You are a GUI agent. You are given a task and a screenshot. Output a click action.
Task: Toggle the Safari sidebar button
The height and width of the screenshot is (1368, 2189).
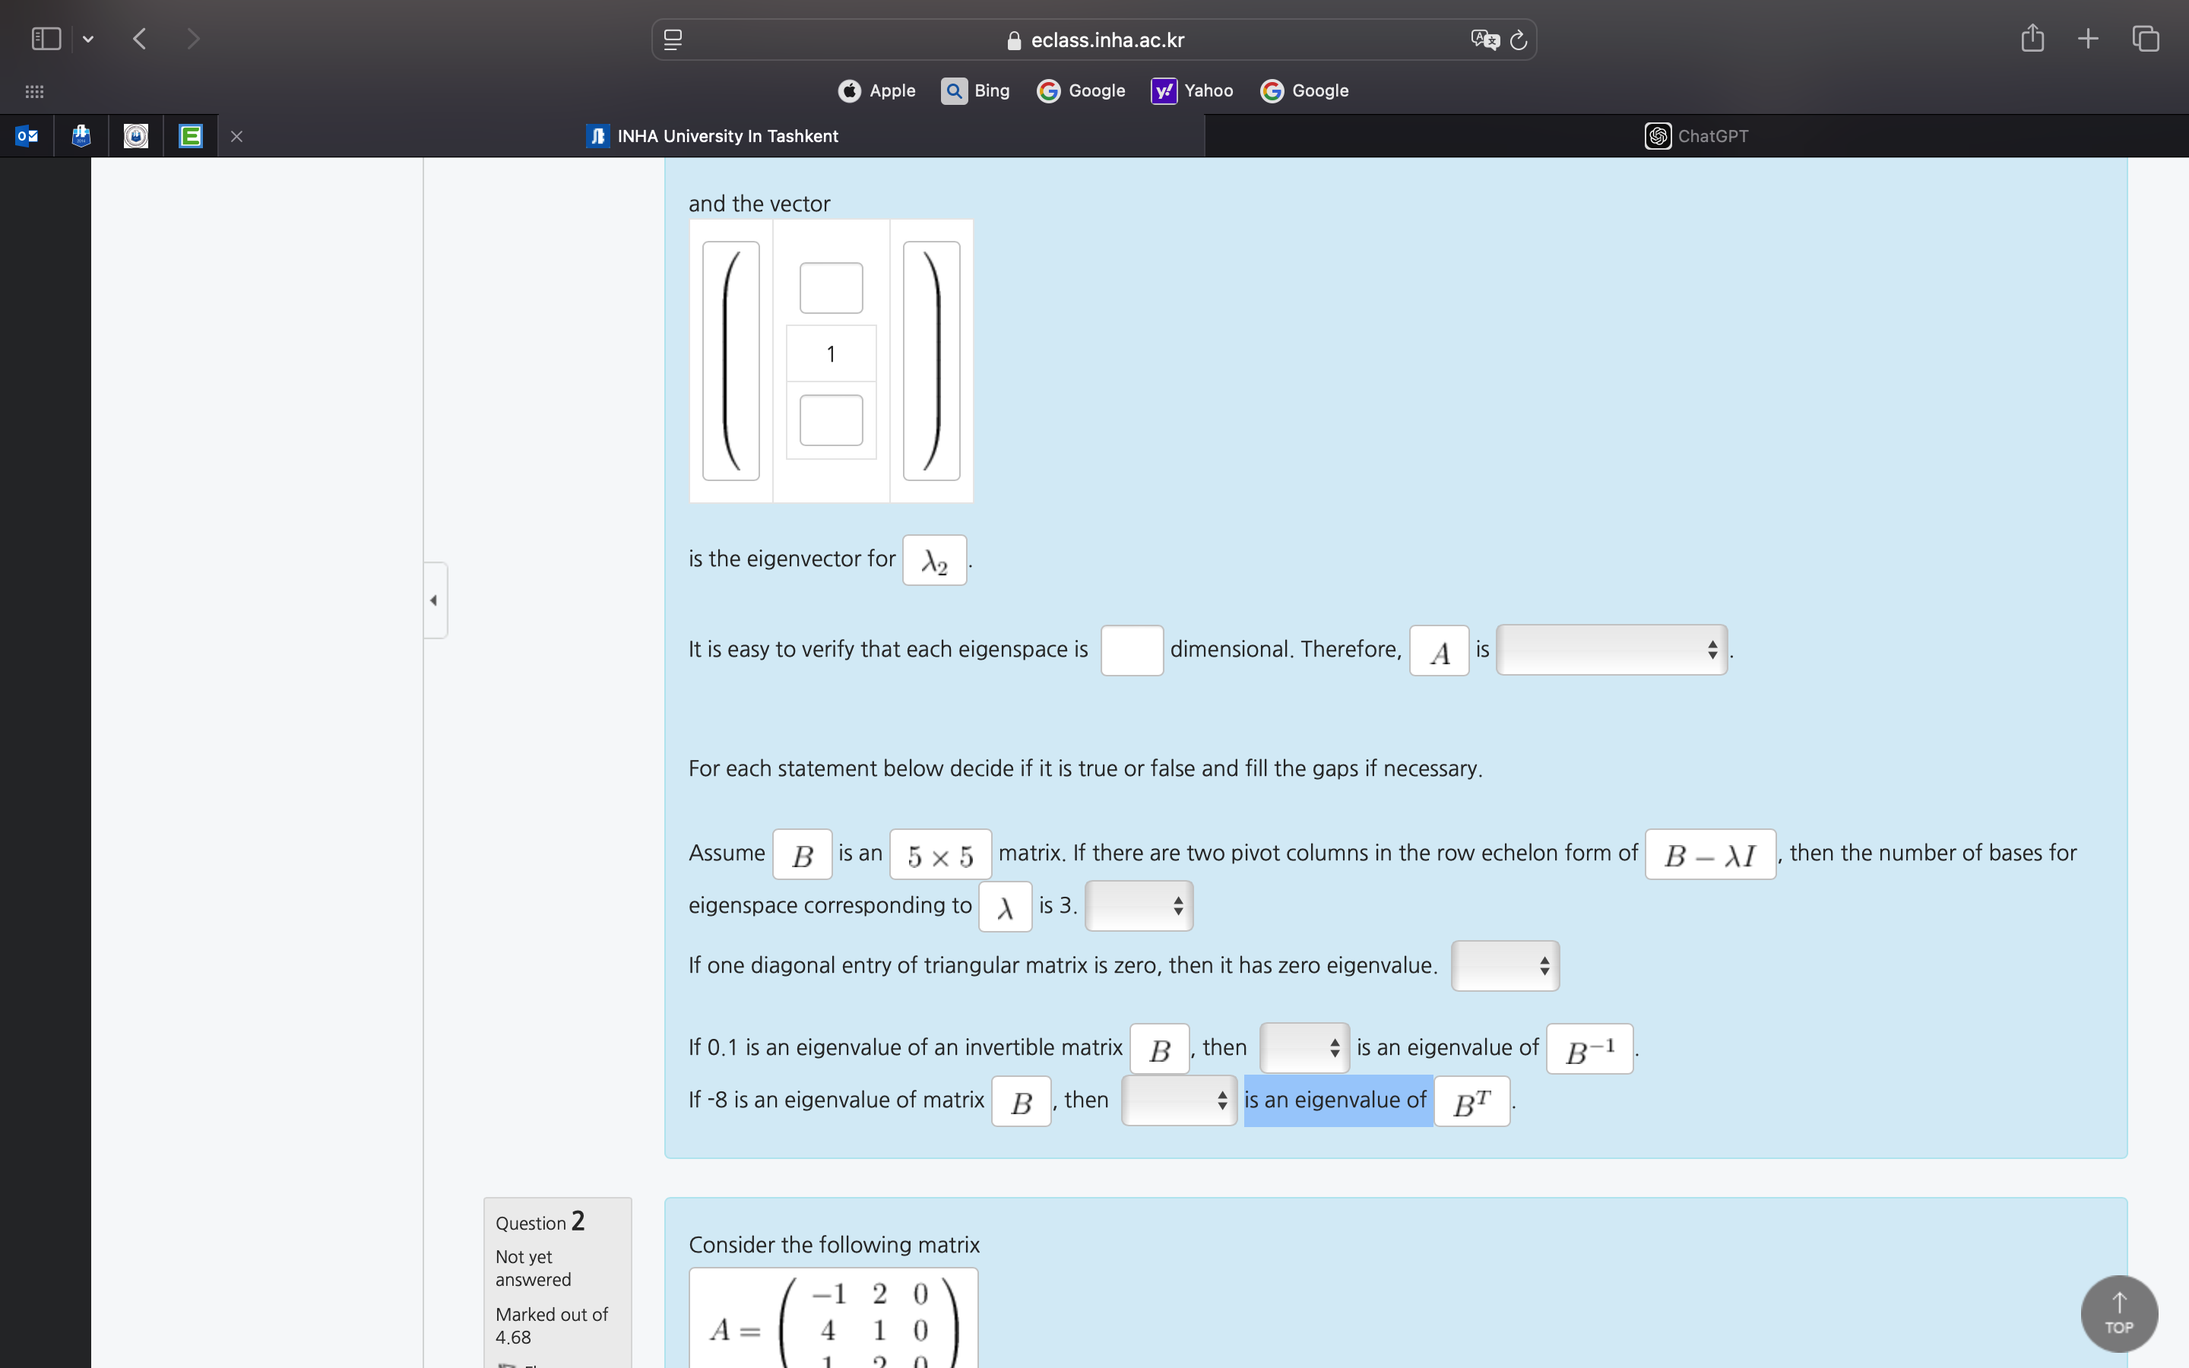click(x=46, y=39)
